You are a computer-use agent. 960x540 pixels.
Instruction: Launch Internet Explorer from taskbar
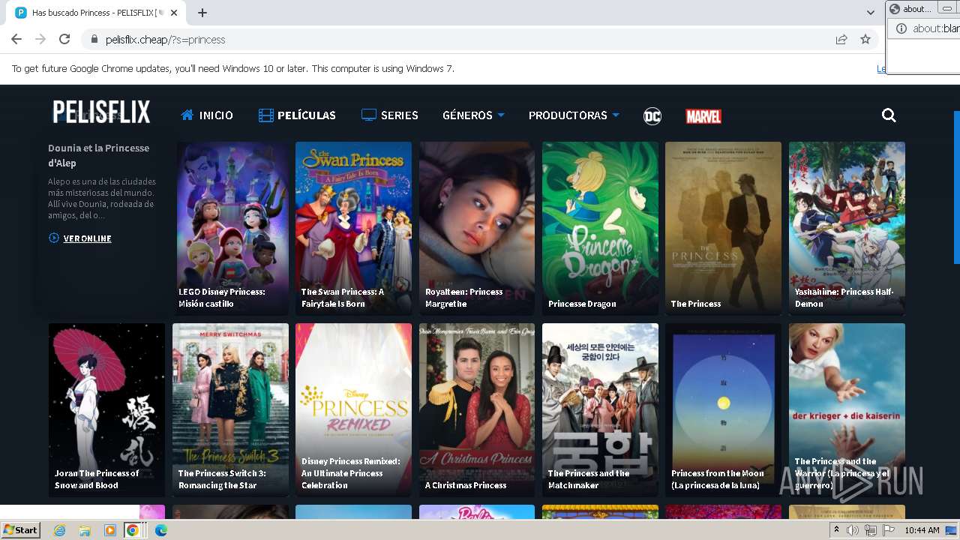[59, 530]
